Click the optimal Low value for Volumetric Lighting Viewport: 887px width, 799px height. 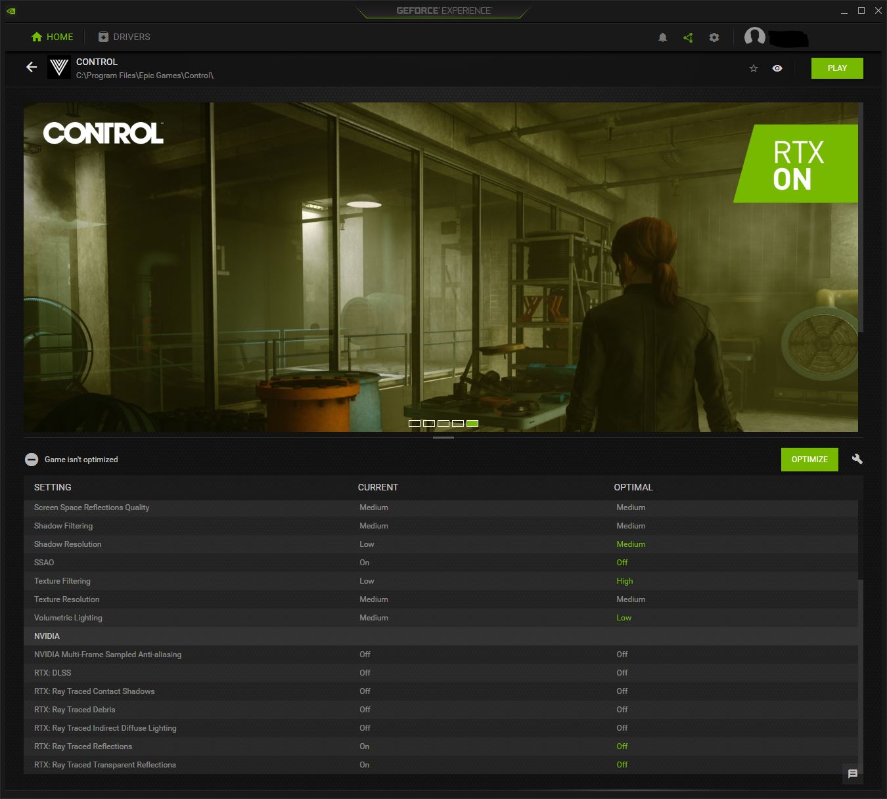point(624,618)
